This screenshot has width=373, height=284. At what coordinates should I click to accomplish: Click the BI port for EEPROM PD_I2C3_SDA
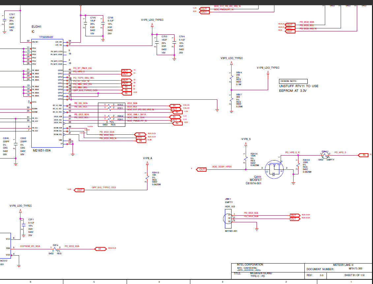click(x=100, y=249)
